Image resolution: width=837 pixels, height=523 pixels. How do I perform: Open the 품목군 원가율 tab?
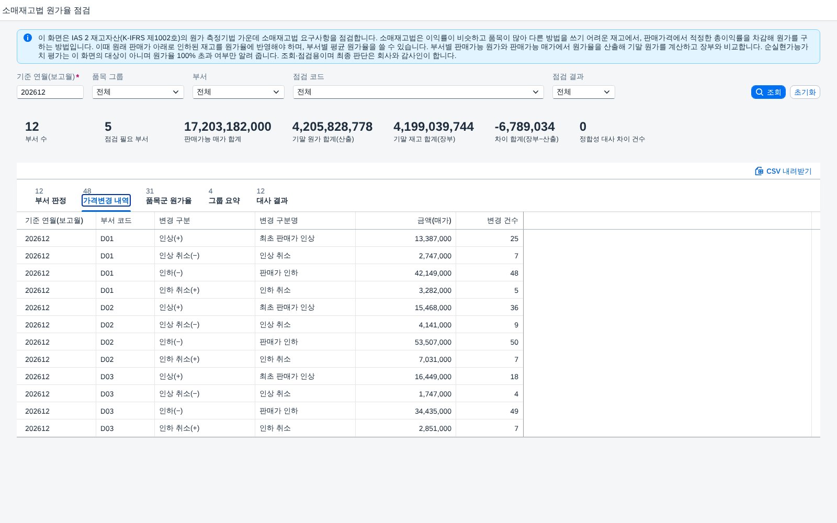pyautogui.click(x=168, y=201)
